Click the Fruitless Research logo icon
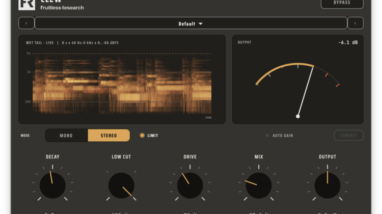The height and width of the screenshot is (214, 382). [26, 5]
